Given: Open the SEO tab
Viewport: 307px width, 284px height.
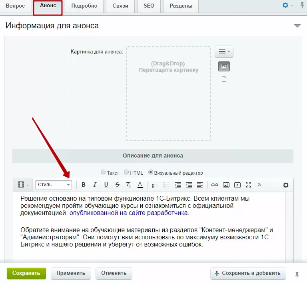Looking at the screenshot, I should pyautogui.click(x=149, y=6).
